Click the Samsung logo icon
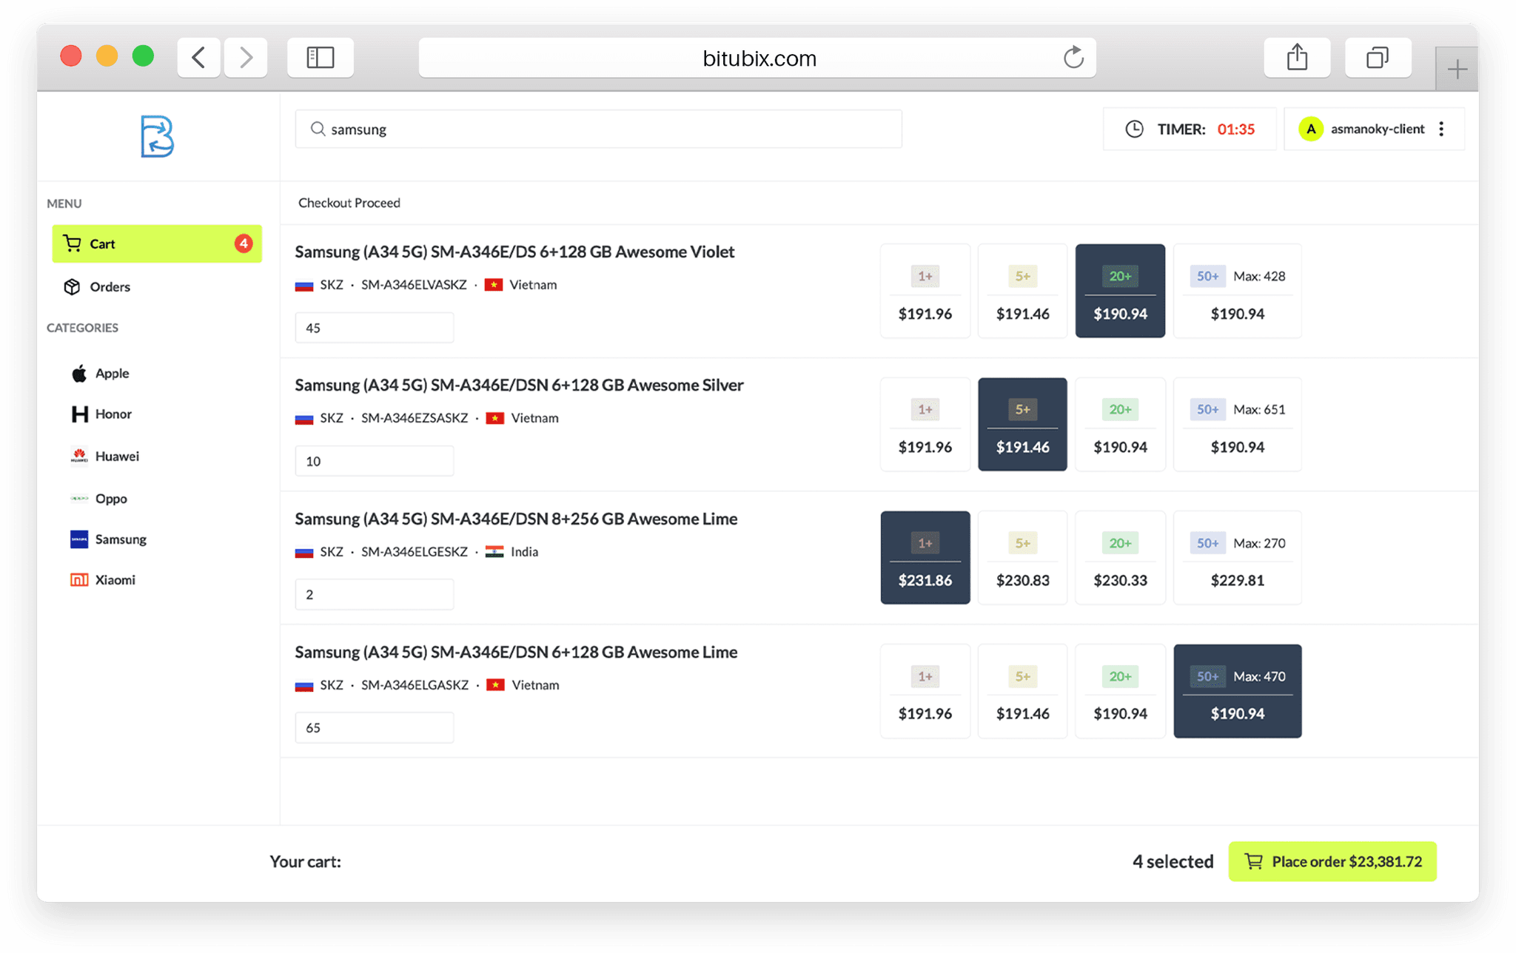Image resolution: width=1516 pixels, height=953 pixels. [x=79, y=539]
